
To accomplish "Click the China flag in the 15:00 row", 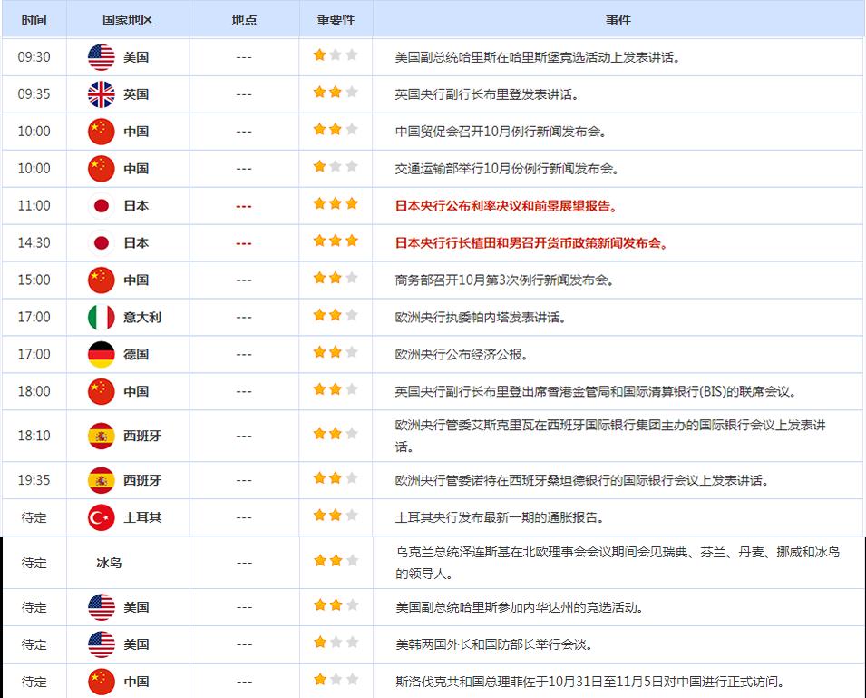I will pos(101,280).
